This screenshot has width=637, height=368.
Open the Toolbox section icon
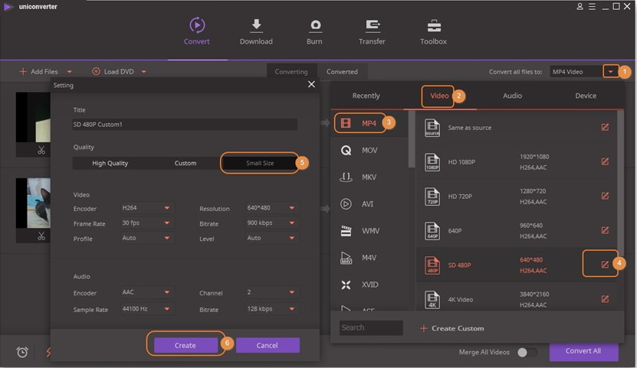point(434,26)
